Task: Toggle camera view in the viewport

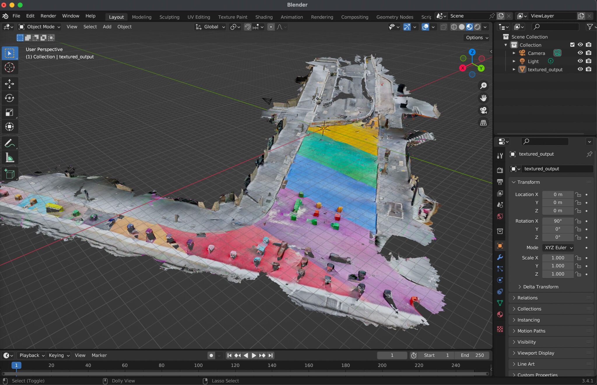Action: click(x=483, y=110)
